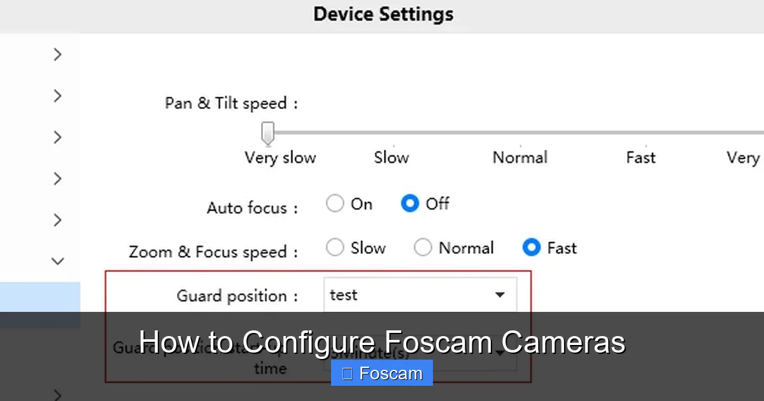The height and width of the screenshot is (401, 764).
Task: Click Normal label on the speed scale
Action: [x=520, y=157]
